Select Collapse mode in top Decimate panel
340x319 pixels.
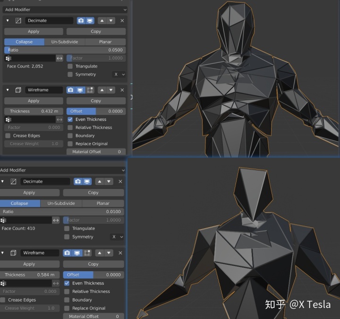[x=24, y=42]
